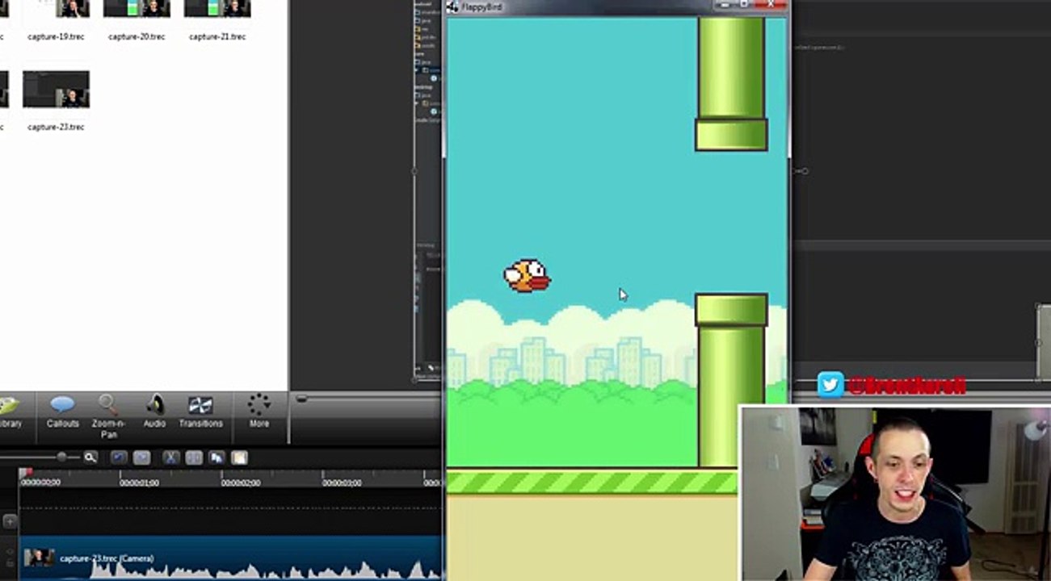Close the FlappyBird game window
Viewport: 1051px width, 581px height.
772,5
